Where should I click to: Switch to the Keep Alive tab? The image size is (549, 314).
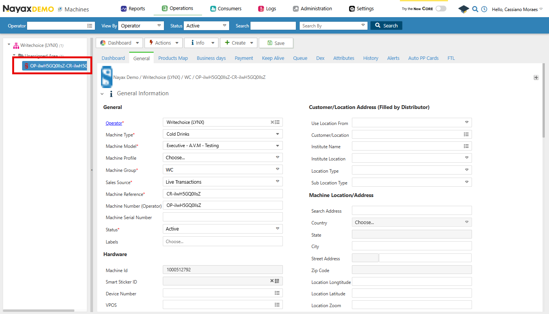tap(273, 58)
